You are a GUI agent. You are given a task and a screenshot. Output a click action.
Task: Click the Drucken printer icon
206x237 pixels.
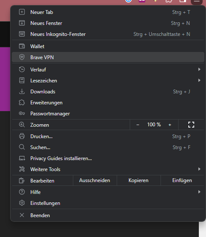[22, 136]
